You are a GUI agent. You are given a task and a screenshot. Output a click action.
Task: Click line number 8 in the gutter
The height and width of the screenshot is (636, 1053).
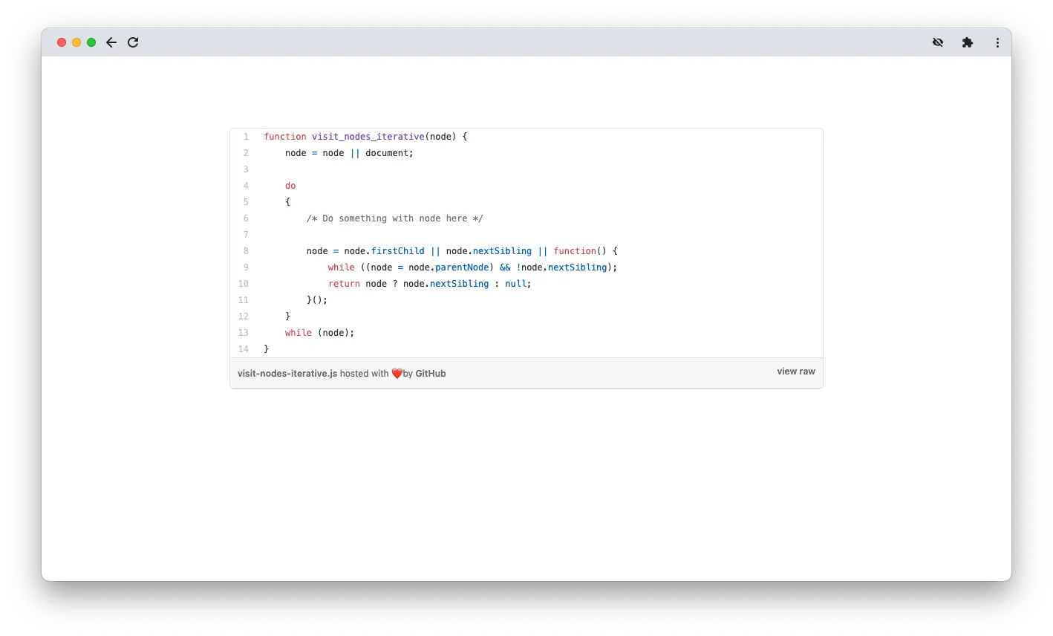click(246, 251)
